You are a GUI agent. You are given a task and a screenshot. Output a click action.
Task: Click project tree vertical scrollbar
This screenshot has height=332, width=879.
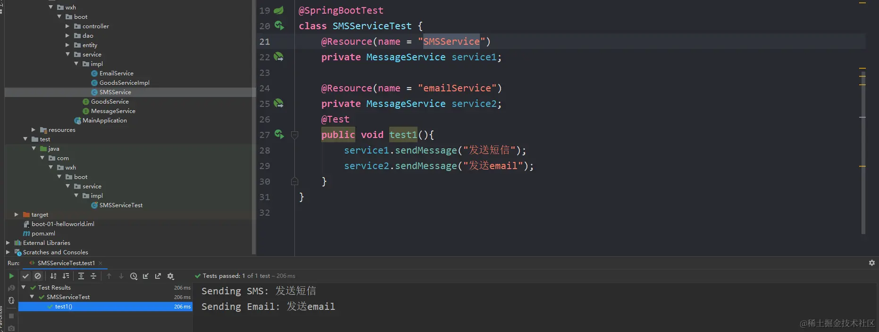click(x=254, y=127)
